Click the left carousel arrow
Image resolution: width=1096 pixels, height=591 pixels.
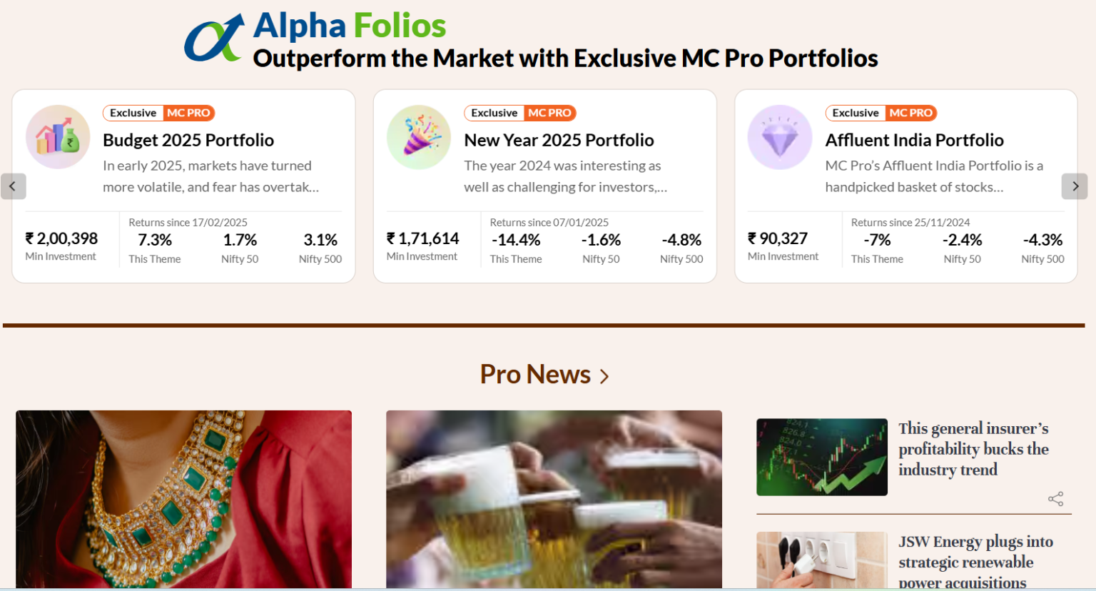(13, 186)
